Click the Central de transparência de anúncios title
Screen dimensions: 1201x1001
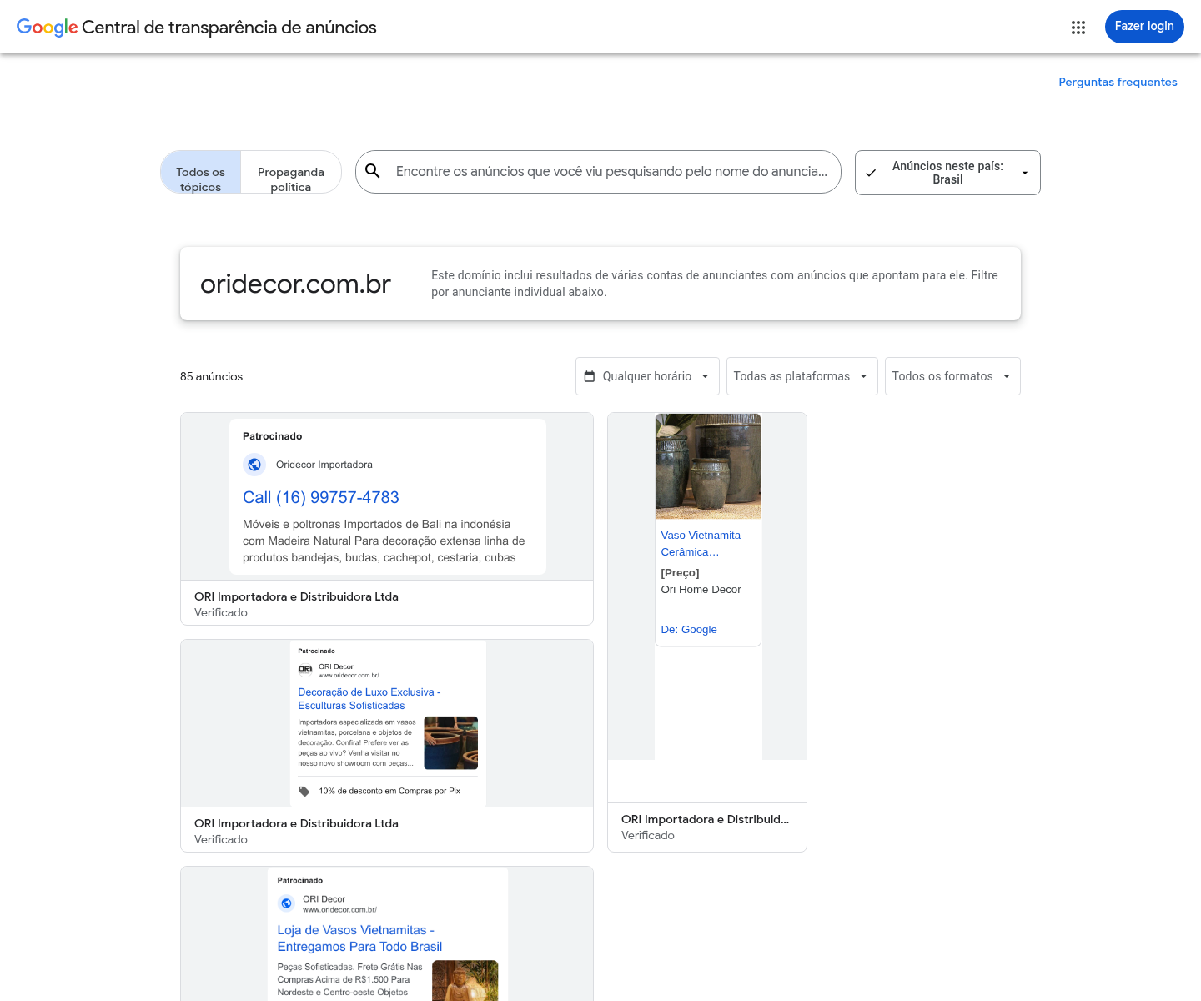pos(229,28)
